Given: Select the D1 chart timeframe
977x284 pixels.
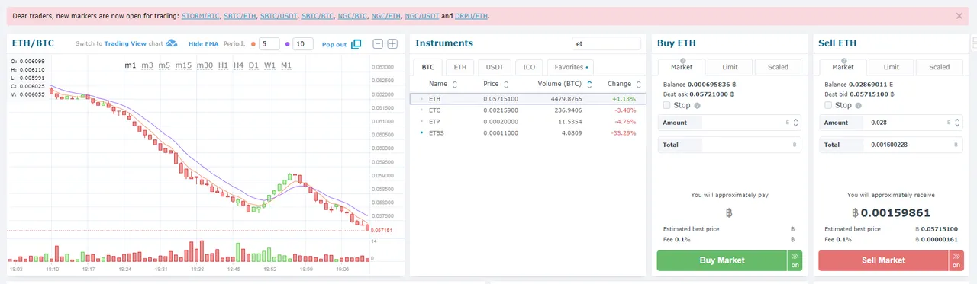Looking at the screenshot, I should [254, 65].
